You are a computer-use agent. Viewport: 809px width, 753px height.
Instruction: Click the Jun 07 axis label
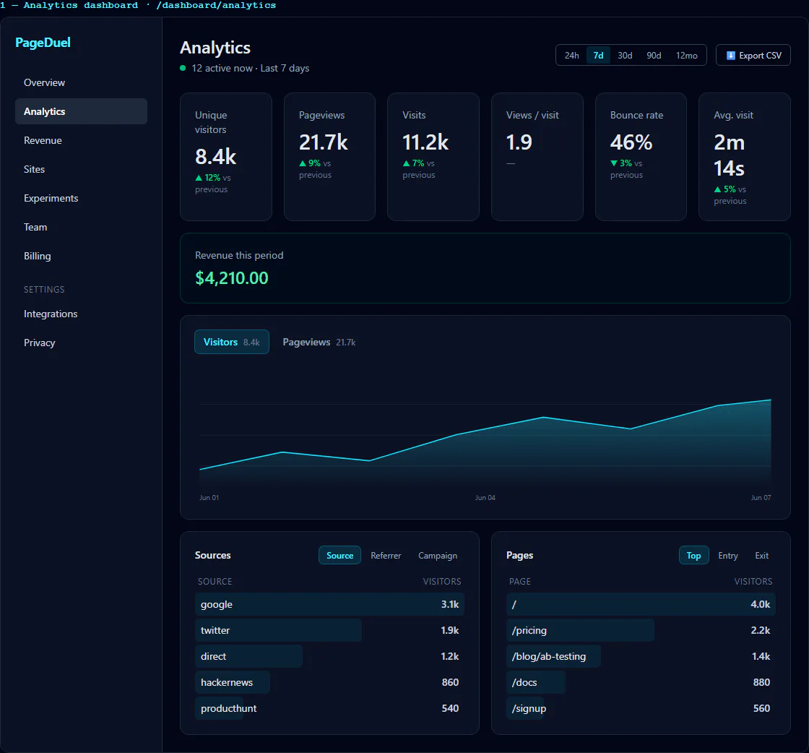[x=761, y=497]
